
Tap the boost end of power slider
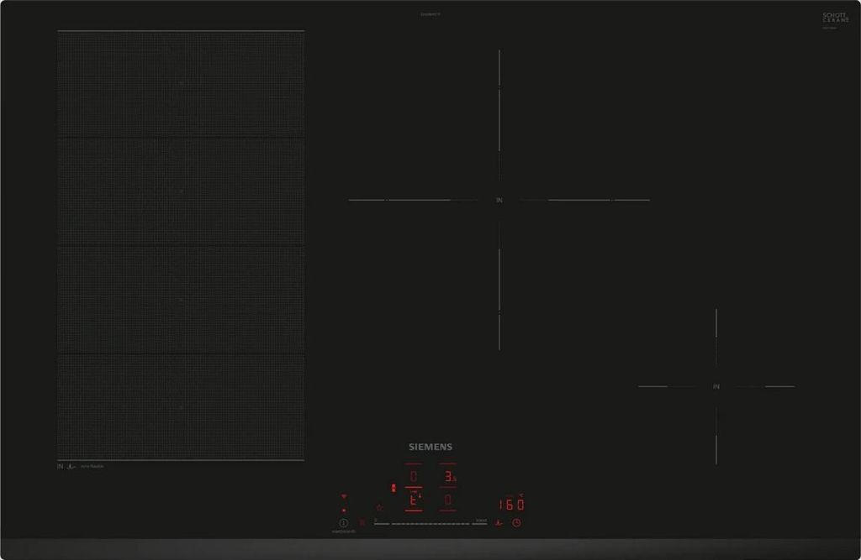(480, 522)
